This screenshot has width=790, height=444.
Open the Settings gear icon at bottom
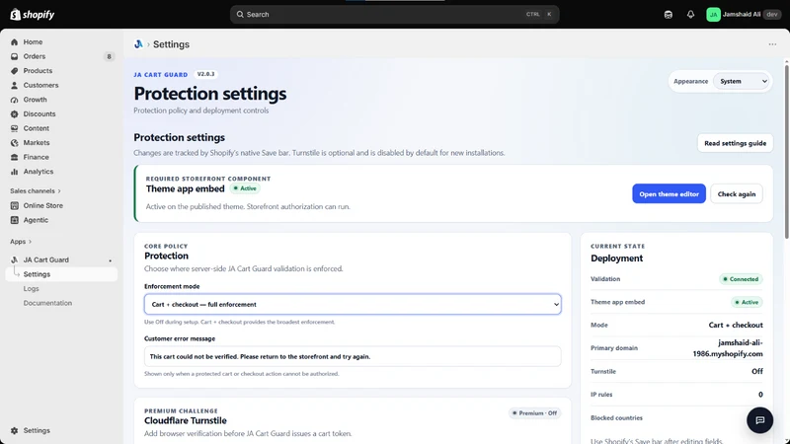pos(14,431)
